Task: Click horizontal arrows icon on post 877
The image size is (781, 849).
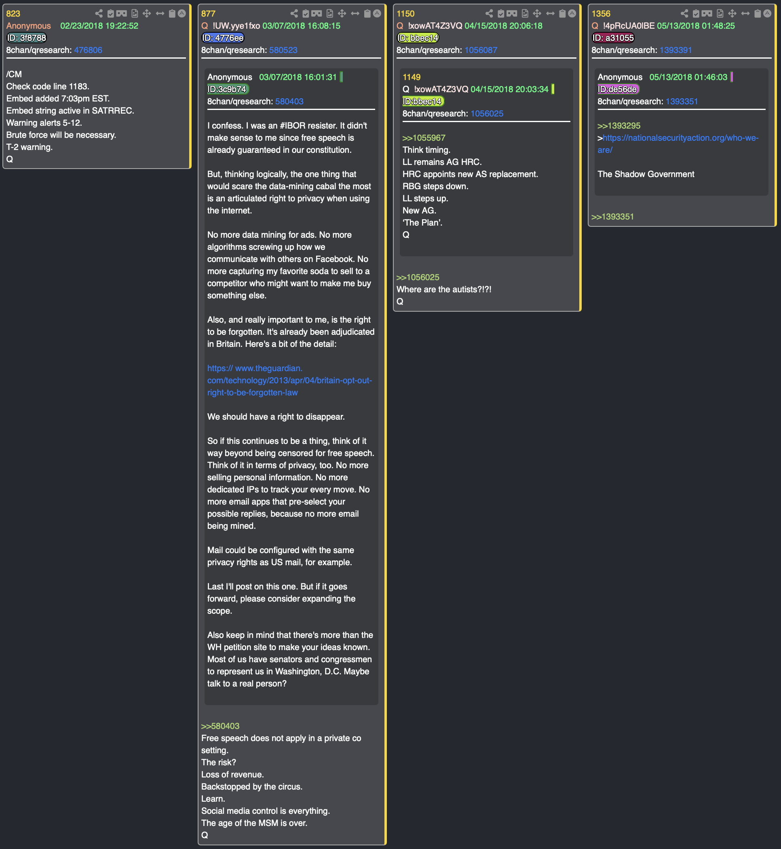Action: click(x=355, y=13)
